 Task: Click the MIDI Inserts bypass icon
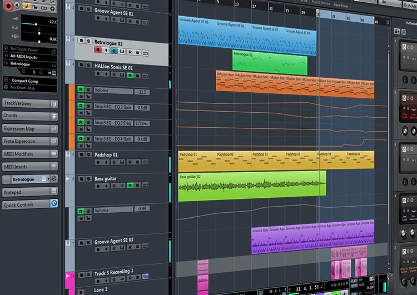54,166
